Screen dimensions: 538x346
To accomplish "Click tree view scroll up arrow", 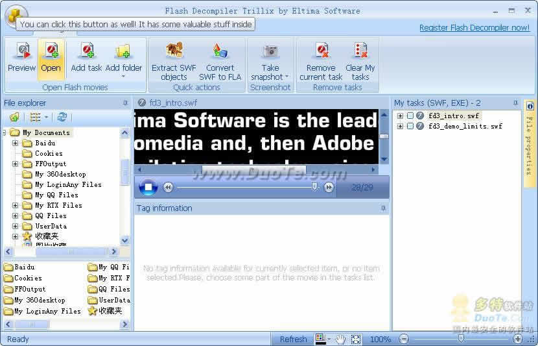I will click(x=125, y=132).
